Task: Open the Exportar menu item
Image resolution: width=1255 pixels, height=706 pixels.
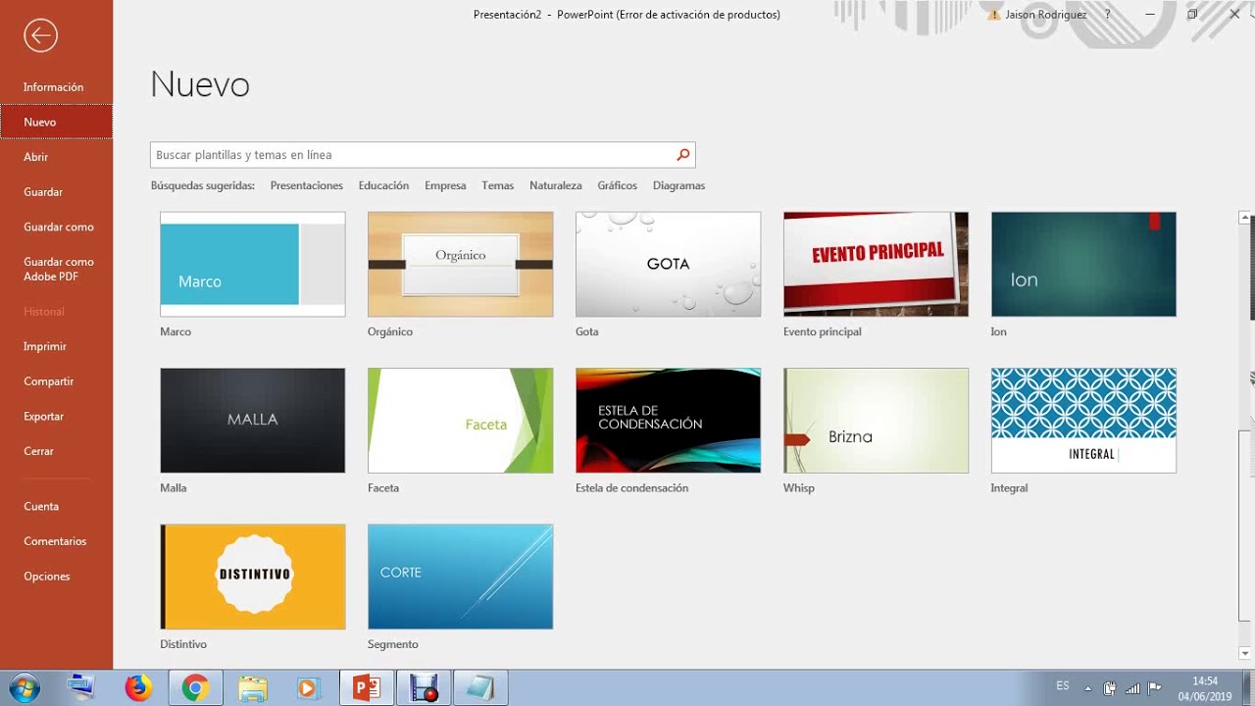Action: (56, 416)
